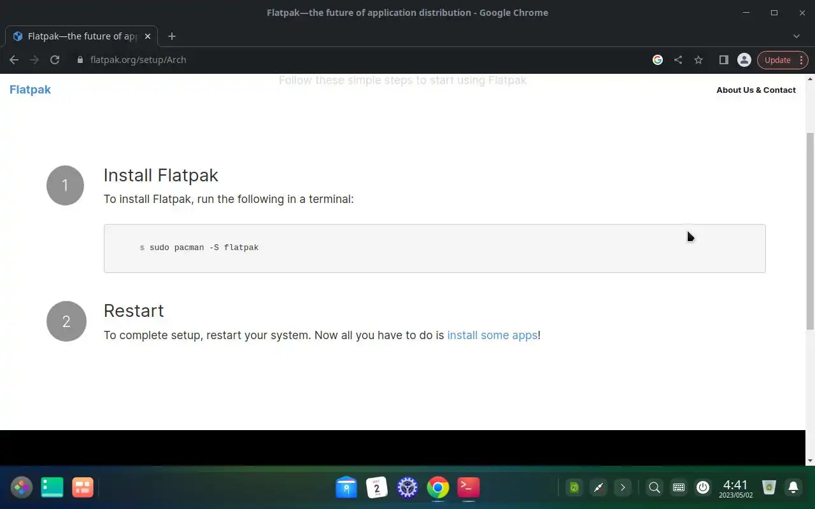Click the forward navigation arrow
Image resolution: width=815 pixels, height=509 pixels.
[x=34, y=60]
